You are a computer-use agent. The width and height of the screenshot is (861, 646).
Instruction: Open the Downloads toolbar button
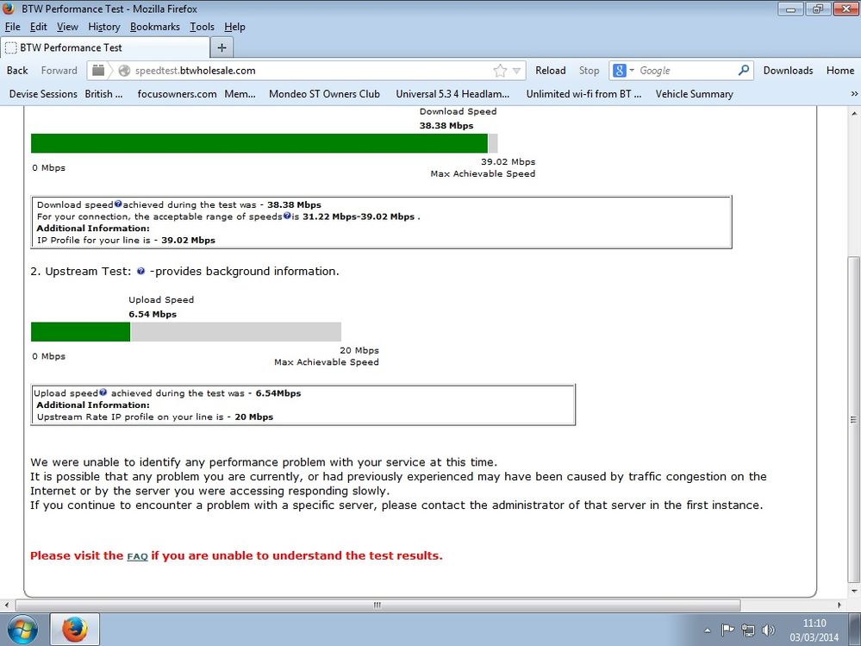pyautogui.click(x=788, y=71)
